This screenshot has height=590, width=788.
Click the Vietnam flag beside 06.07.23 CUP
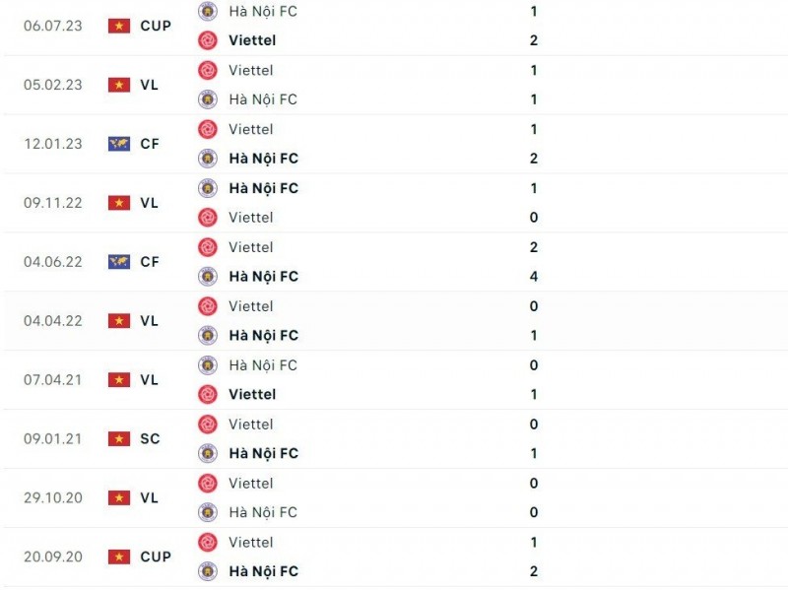click(x=119, y=26)
